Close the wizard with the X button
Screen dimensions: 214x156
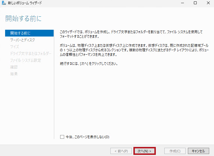[208, 3]
